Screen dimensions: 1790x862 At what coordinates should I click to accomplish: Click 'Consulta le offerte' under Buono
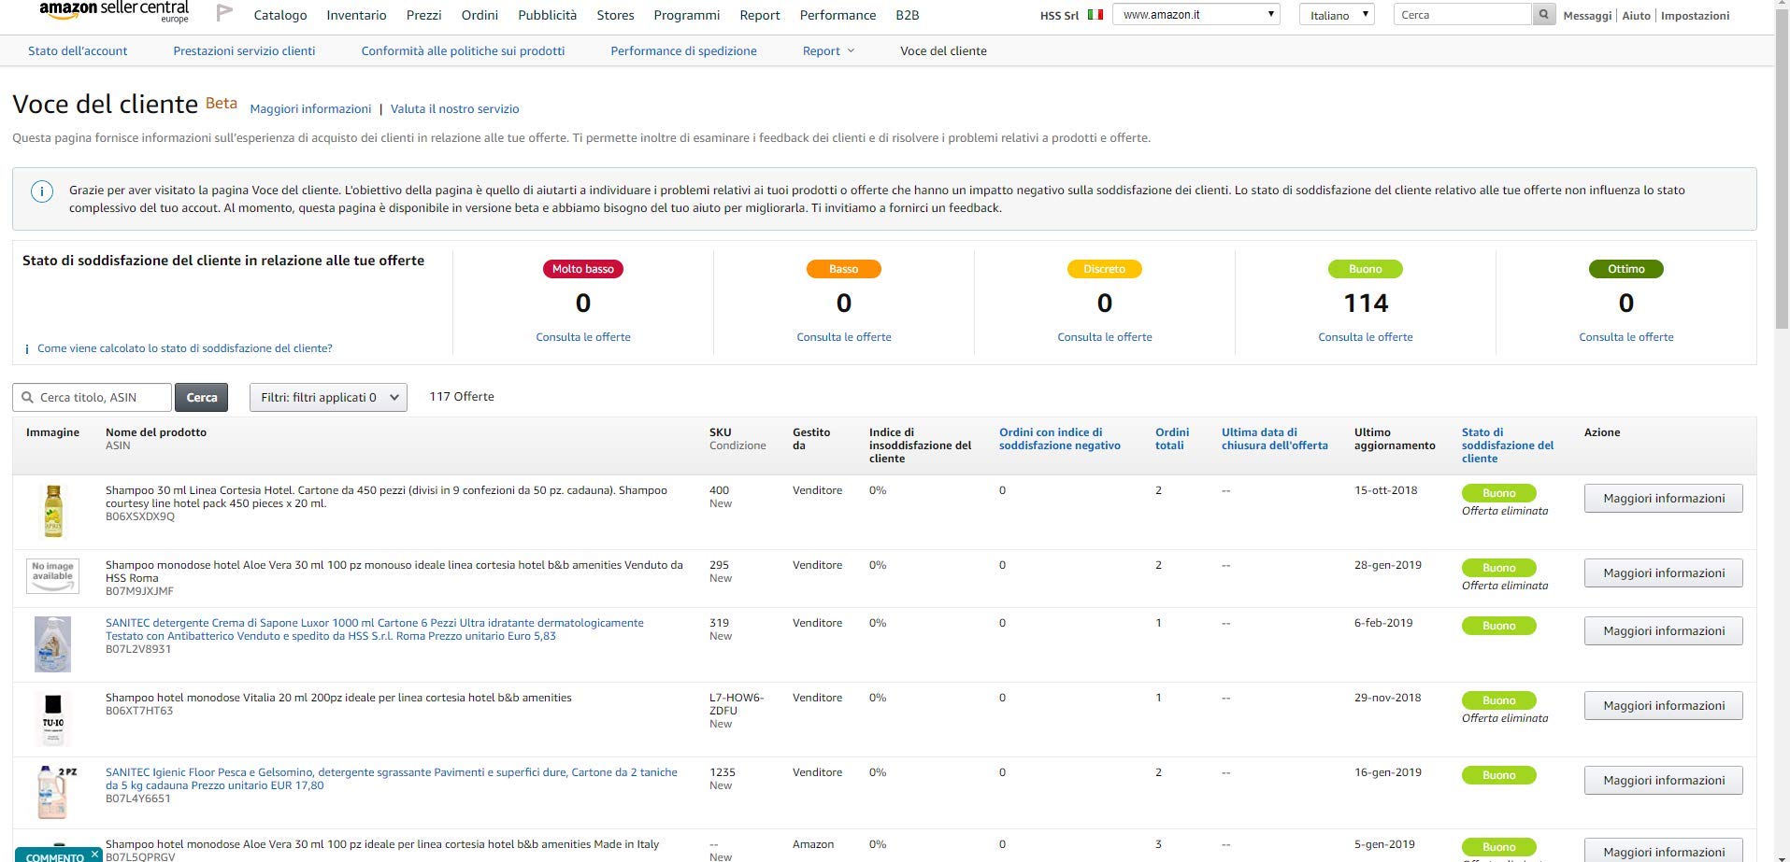(x=1366, y=337)
